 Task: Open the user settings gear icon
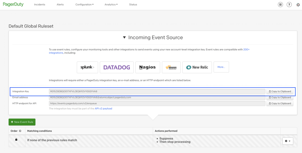pyautogui.click(x=297, y=5)
